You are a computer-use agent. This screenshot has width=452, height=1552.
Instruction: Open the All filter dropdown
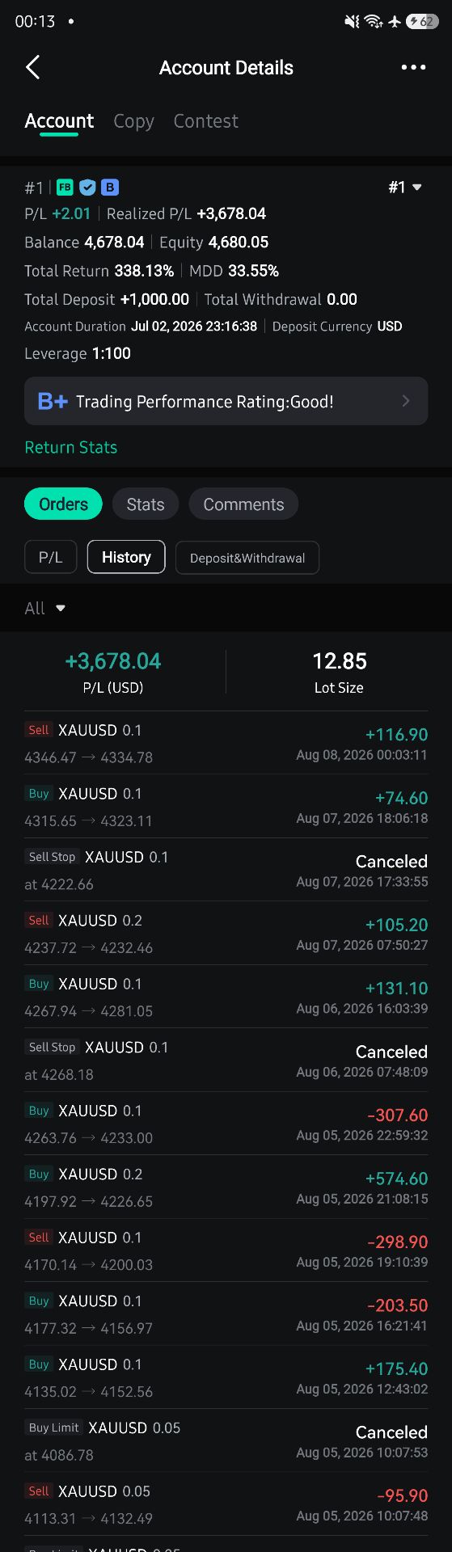(x=44, y=608)
